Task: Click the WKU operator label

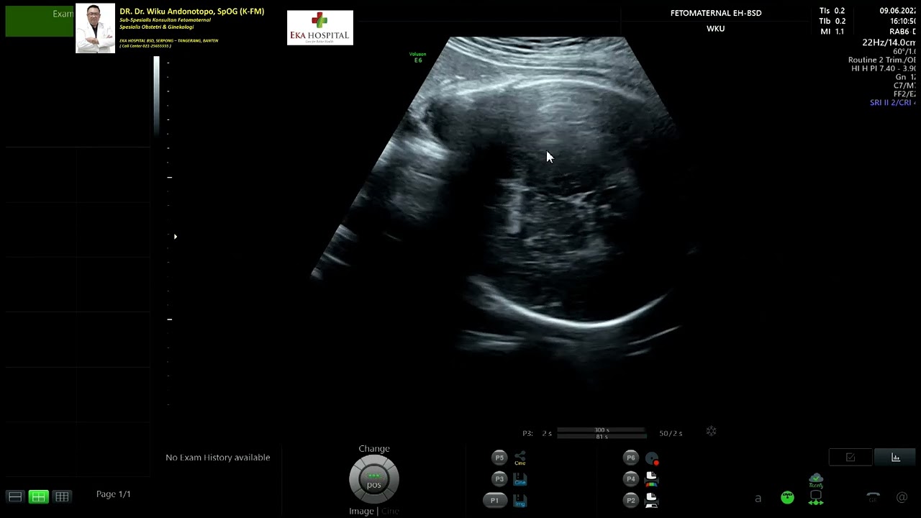Action: 715,29
